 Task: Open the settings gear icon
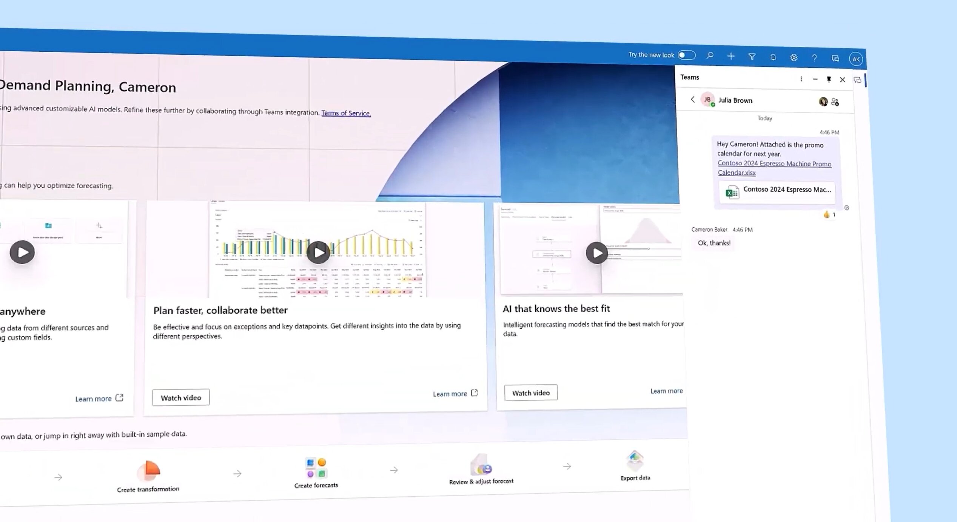pyautogui.click(x=794, y=57)
